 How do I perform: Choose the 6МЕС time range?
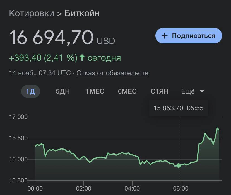[127, 91]
